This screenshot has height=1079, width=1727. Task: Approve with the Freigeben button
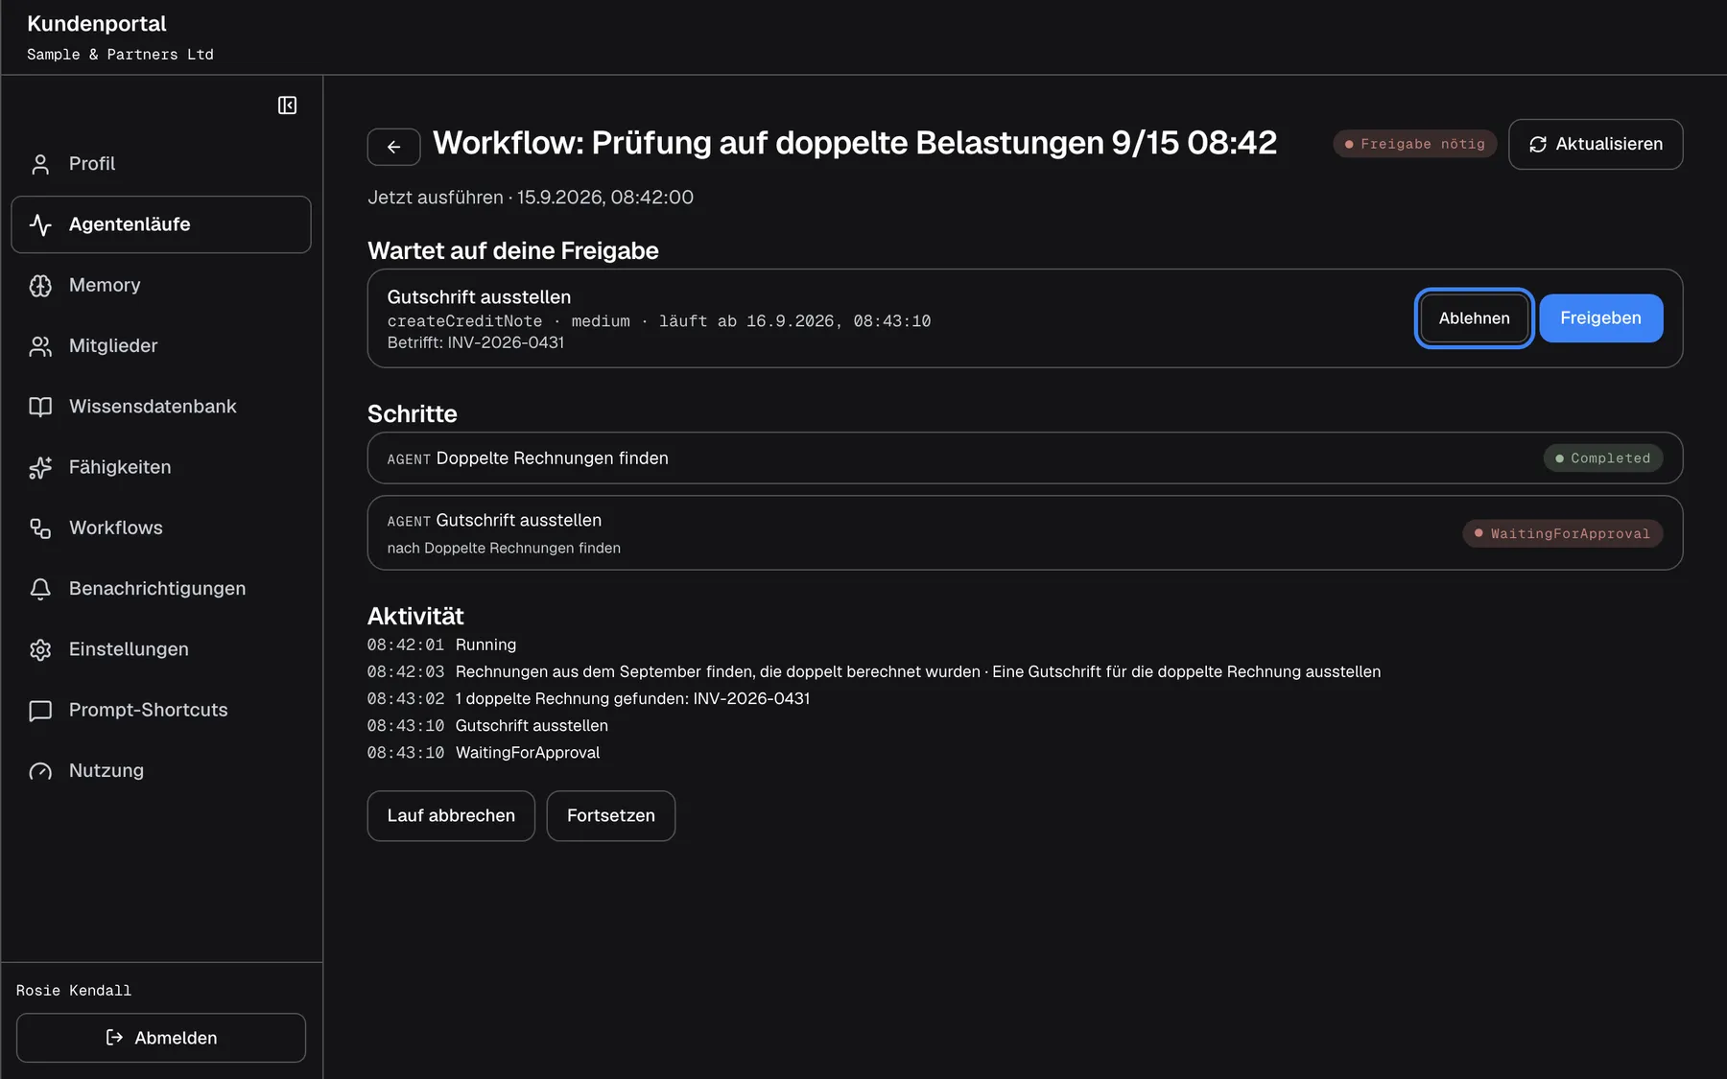click(1600, 318)
